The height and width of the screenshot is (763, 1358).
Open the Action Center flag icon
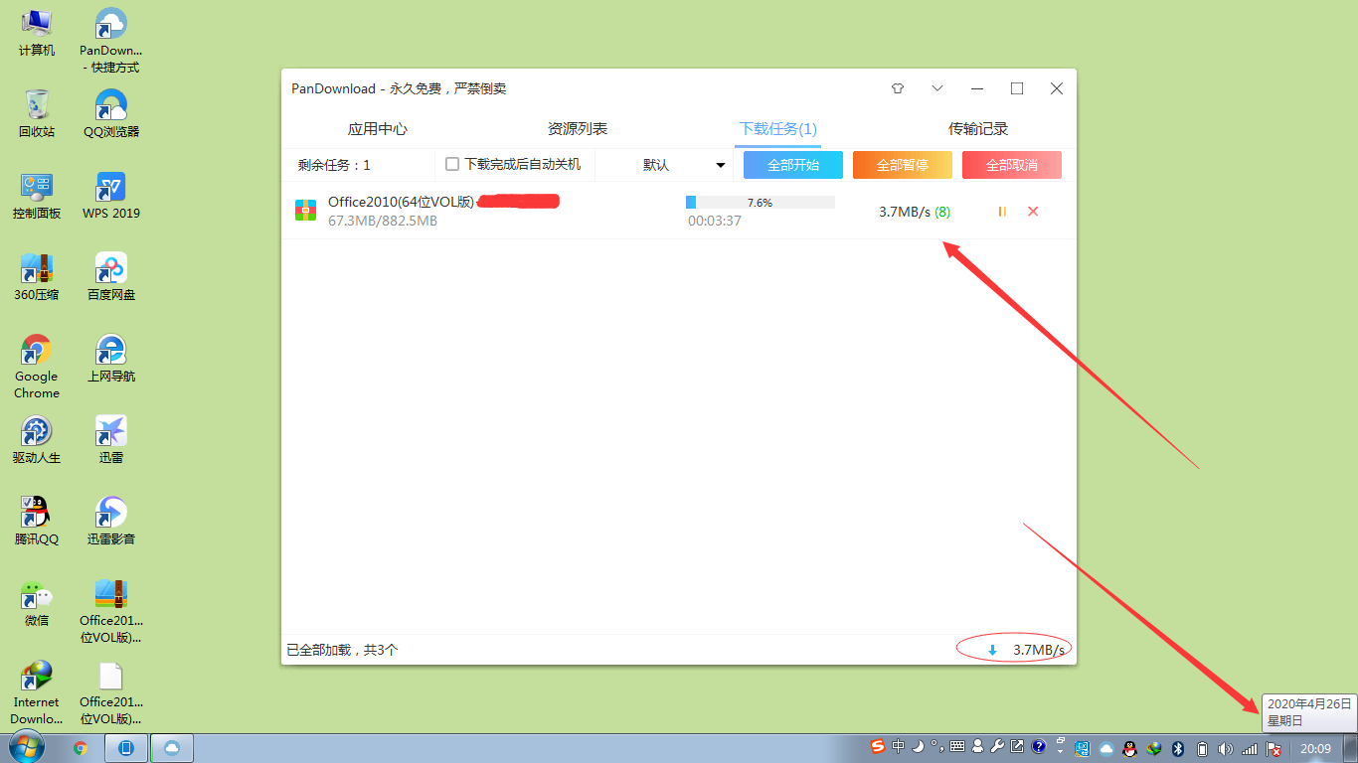(1273, 749)
